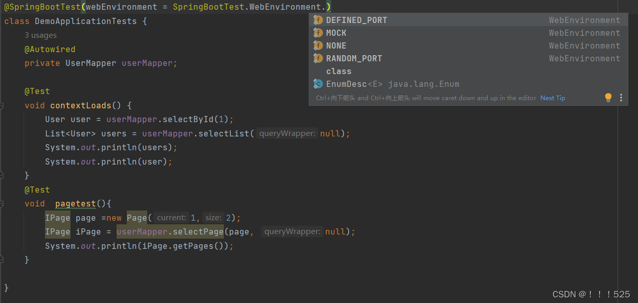
Task: Click the field icon beside RANDOM_PORT
Action: [x=318, y=58]
